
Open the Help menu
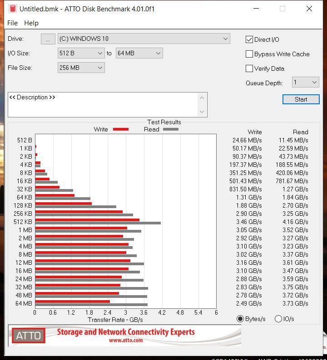click(31, 23)
